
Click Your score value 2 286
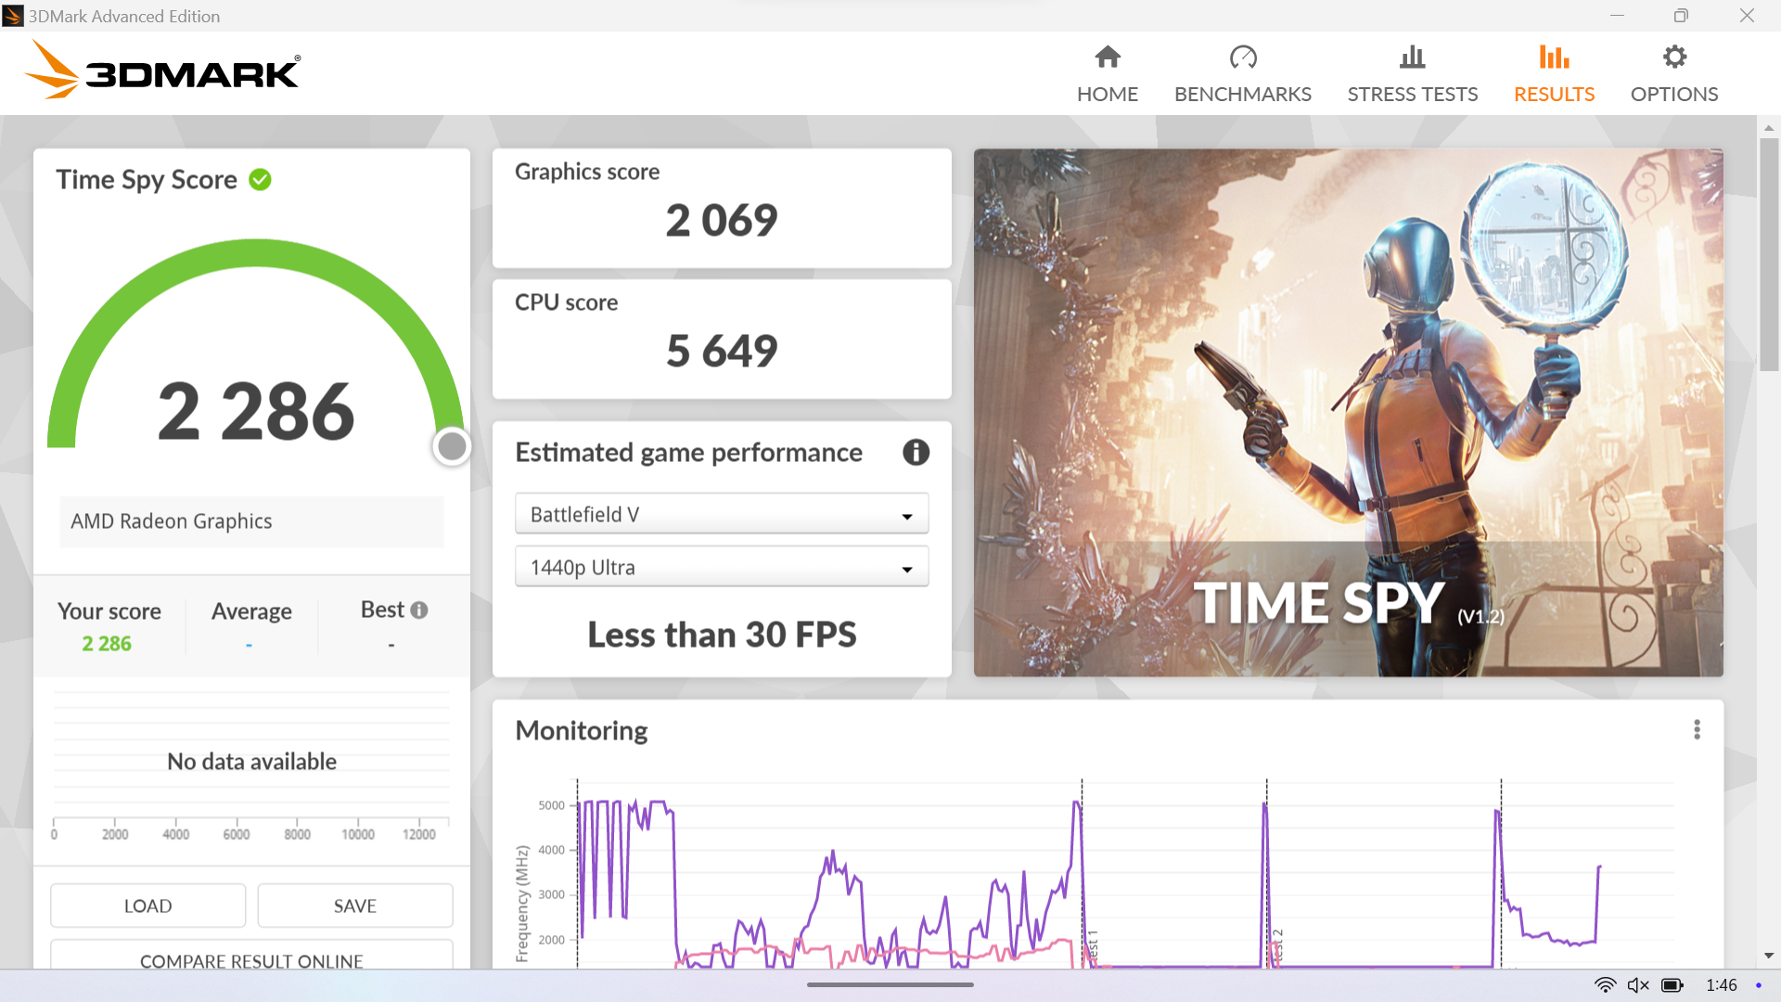pos(107,643)
